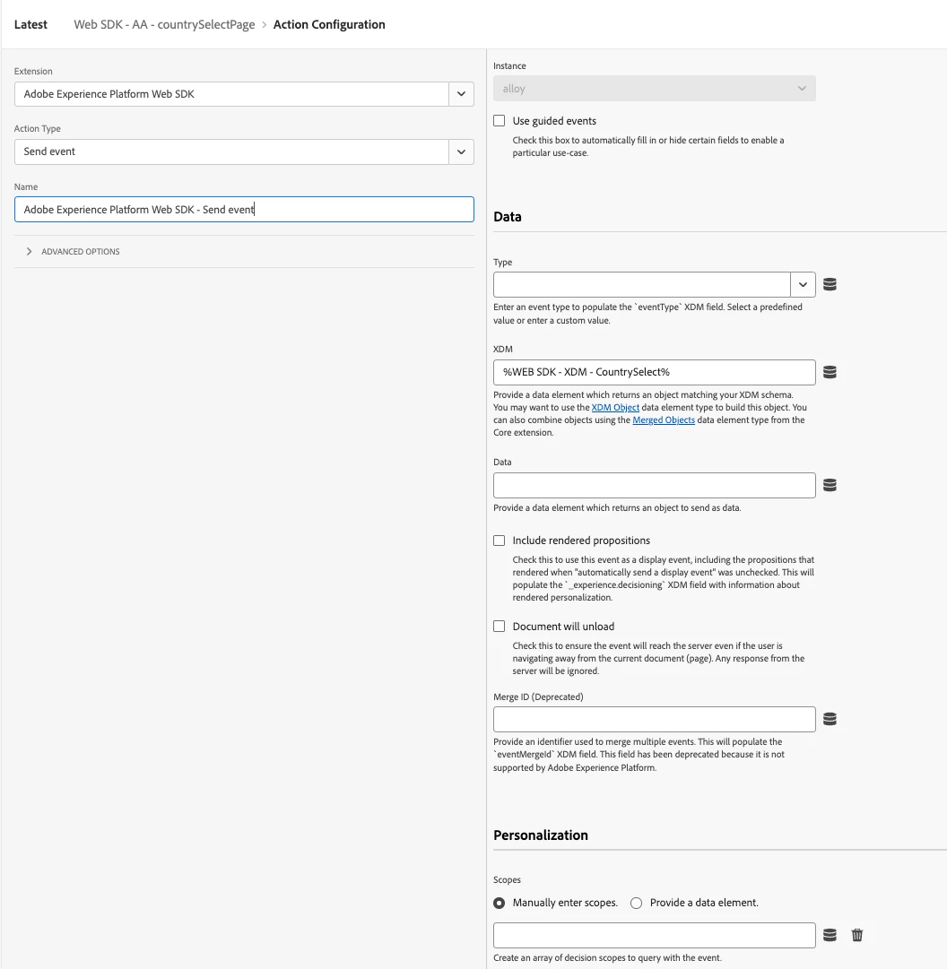
Task: Enable the Use guided events checkbox
Action: pos(499,120)
